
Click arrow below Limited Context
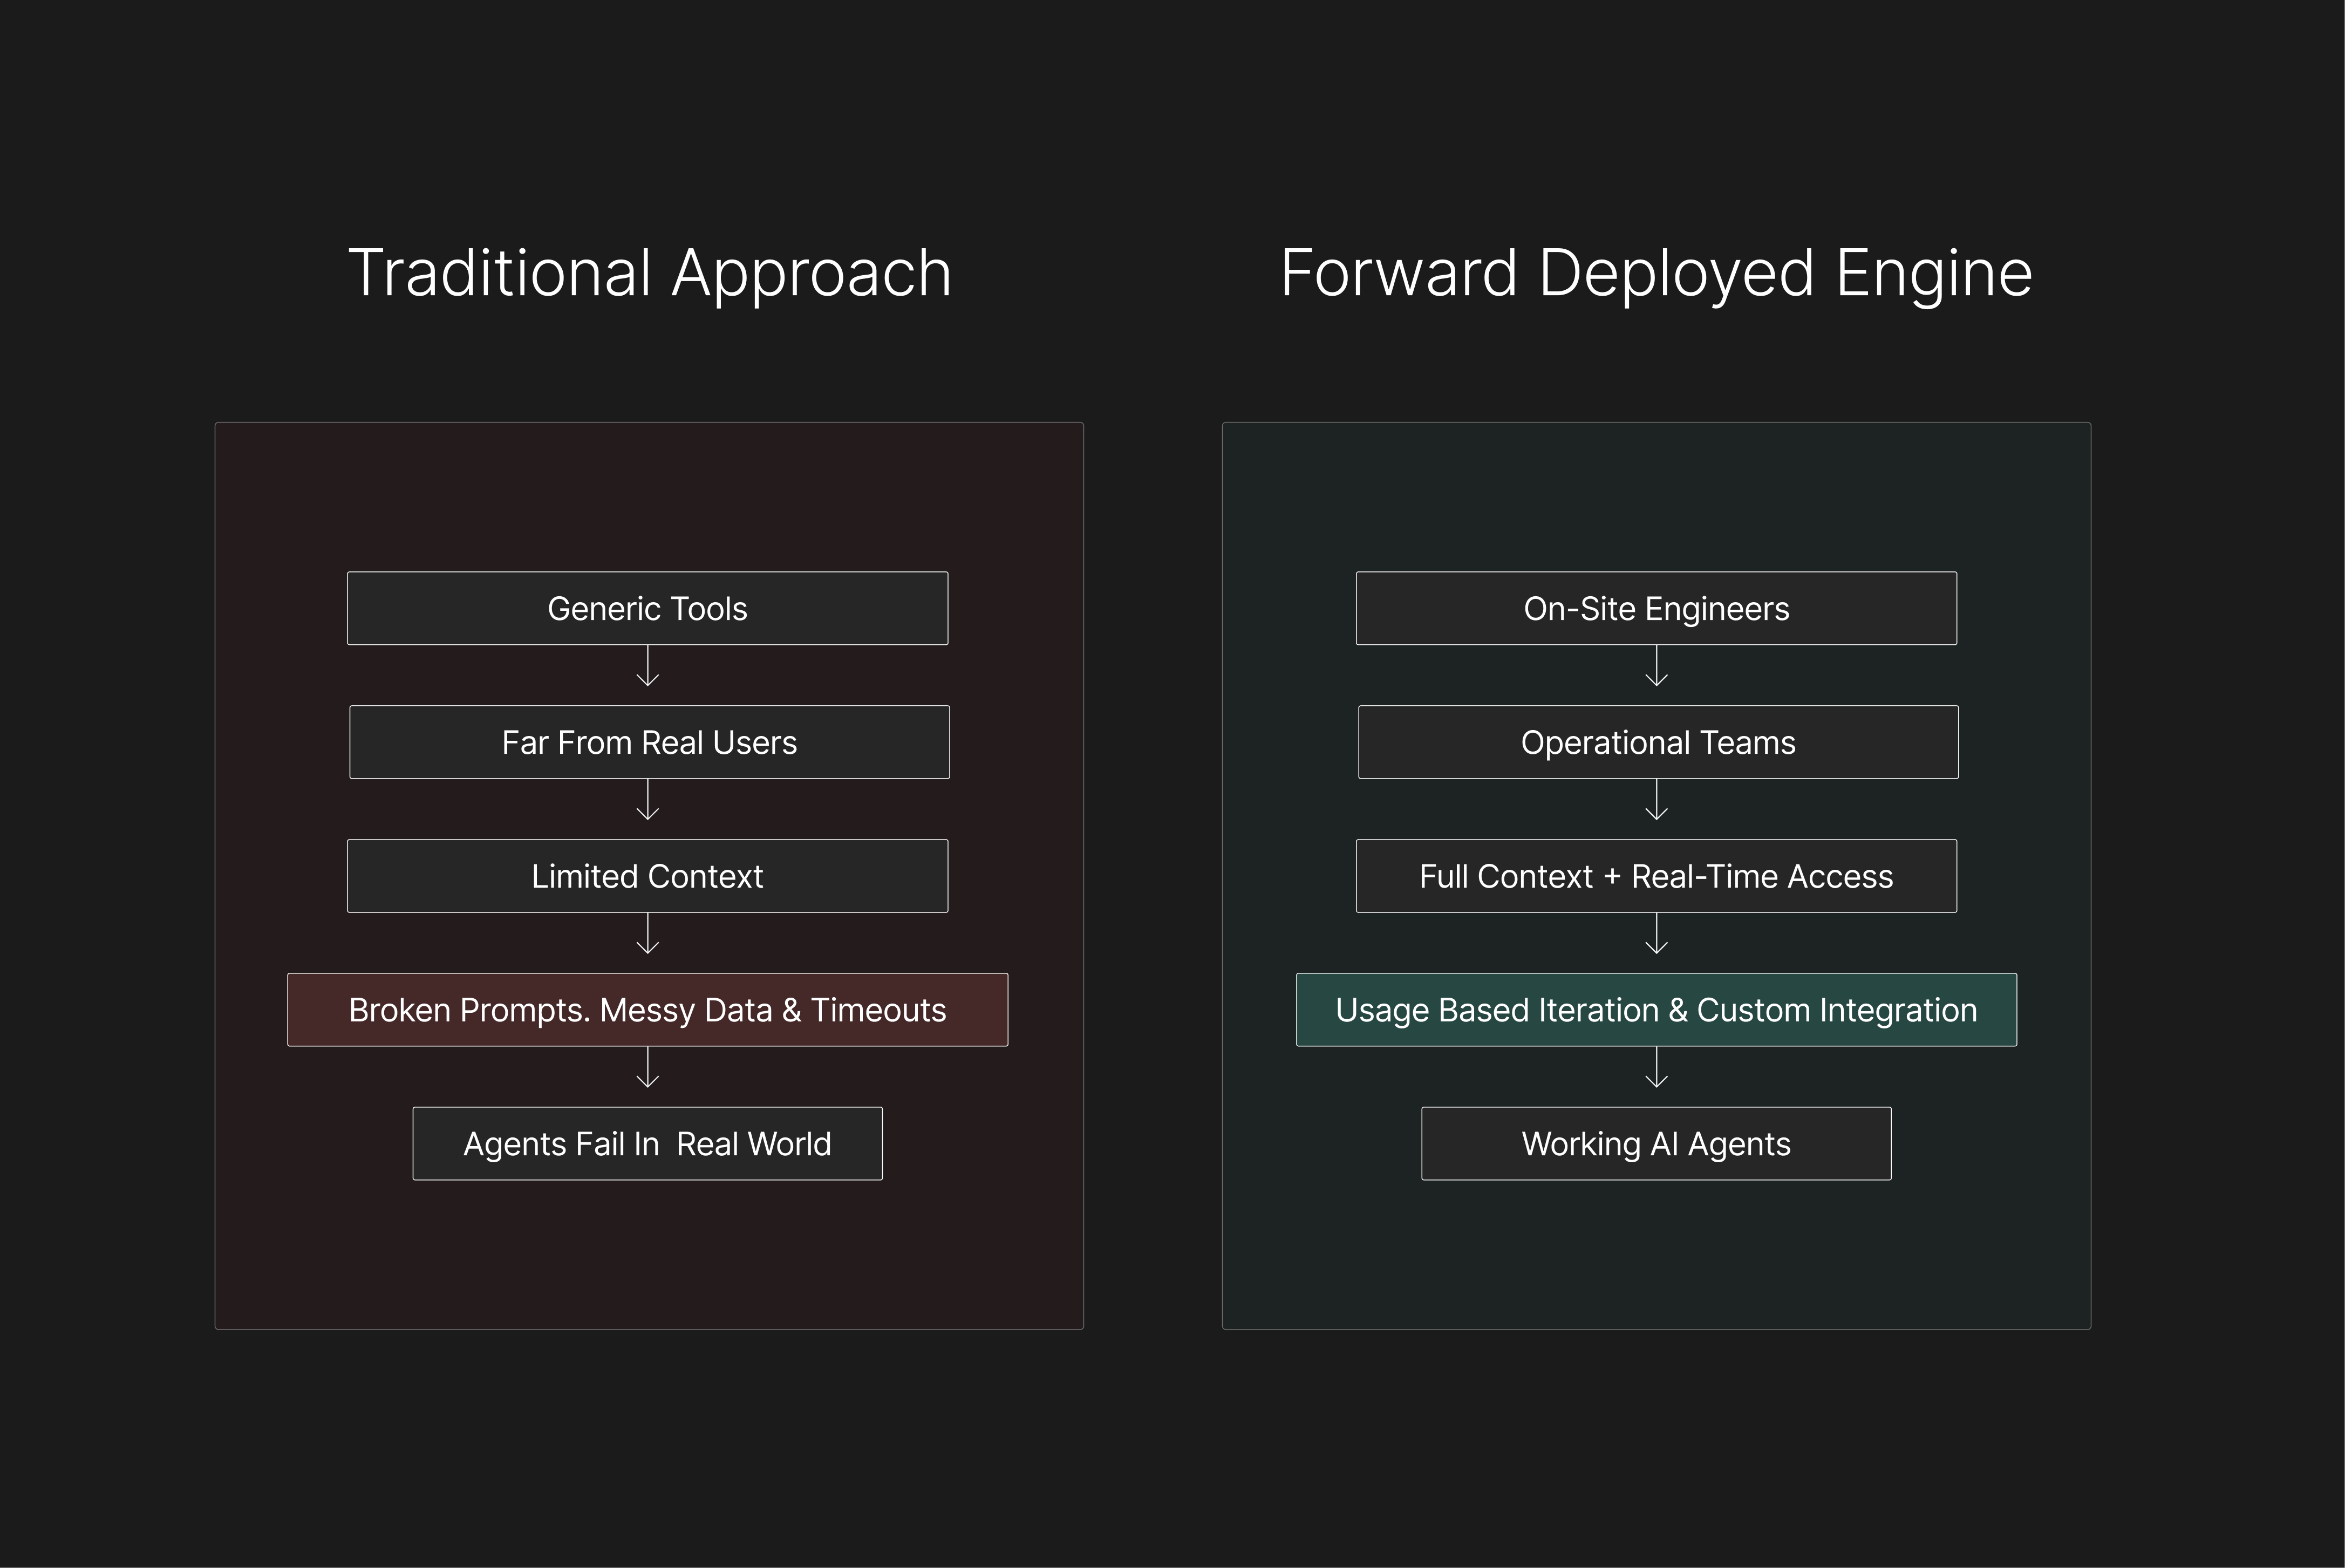[x=648, y=935]
